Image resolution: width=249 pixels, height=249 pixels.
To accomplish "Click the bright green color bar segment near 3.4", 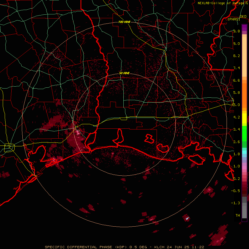I will click(244, 133).
